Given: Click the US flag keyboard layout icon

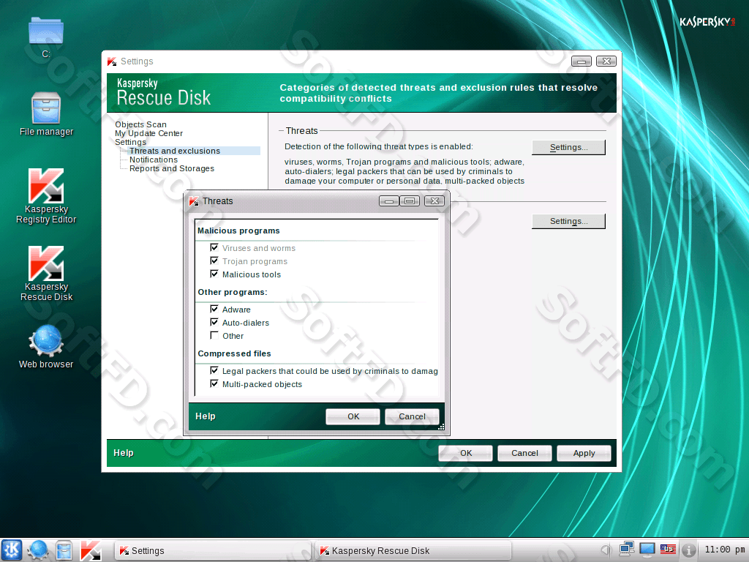Looking at the screenshot, I should [668, 550].
